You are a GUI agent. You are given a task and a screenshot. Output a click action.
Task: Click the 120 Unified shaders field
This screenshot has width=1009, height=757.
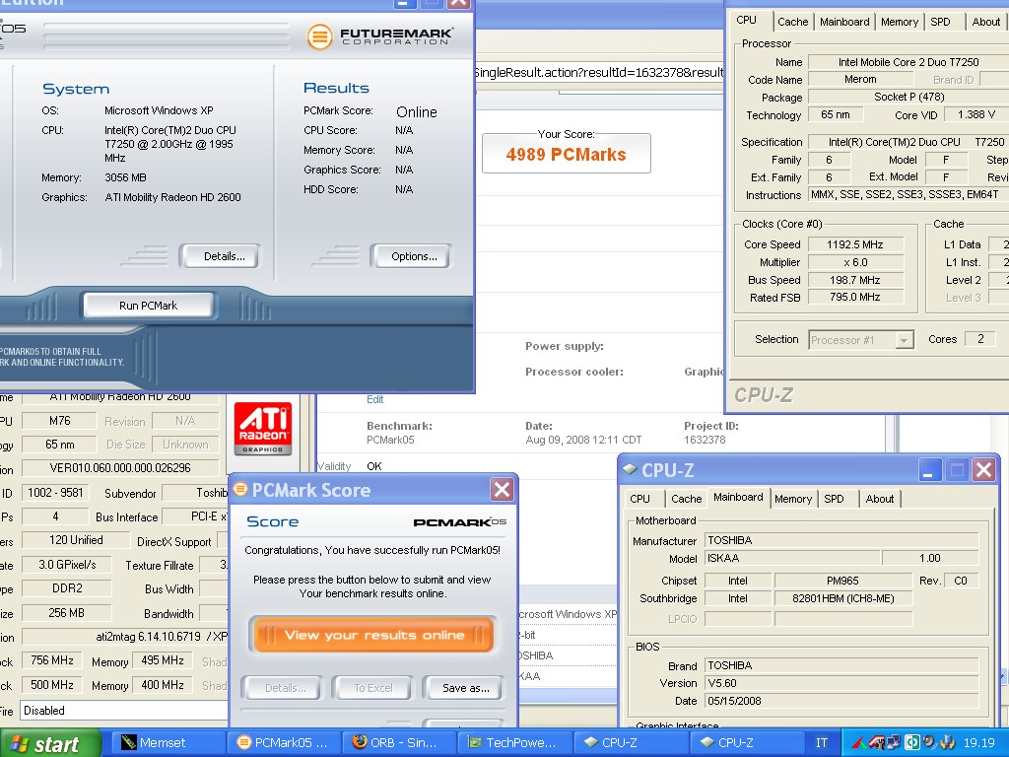tap(76, 540)
